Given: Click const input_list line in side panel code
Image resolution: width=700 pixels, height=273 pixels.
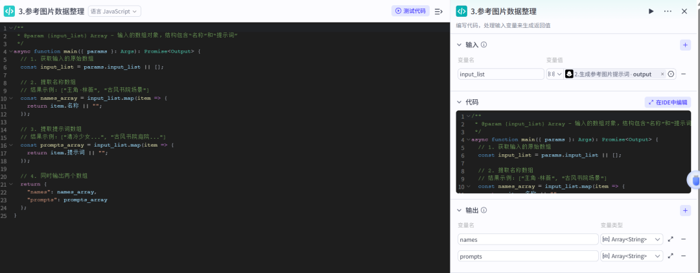Looking at the screenshot, I should coord(550,156).
